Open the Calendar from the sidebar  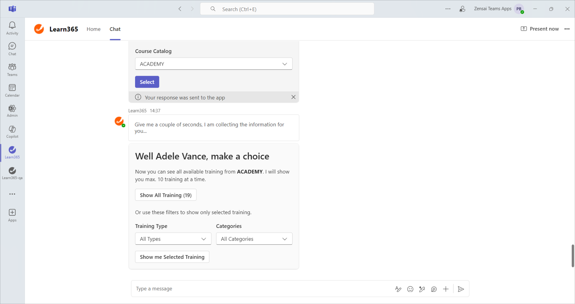click(x=12, y=90)
